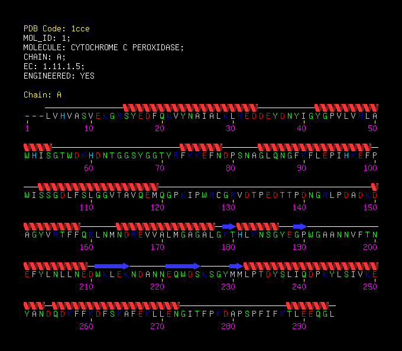Click the first blue beta-strand arrow above residue 180

[229, 226]
